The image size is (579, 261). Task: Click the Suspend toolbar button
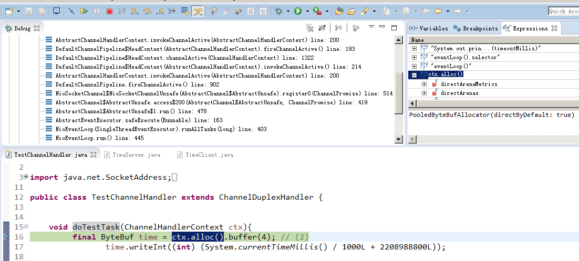tap(97, 12)
